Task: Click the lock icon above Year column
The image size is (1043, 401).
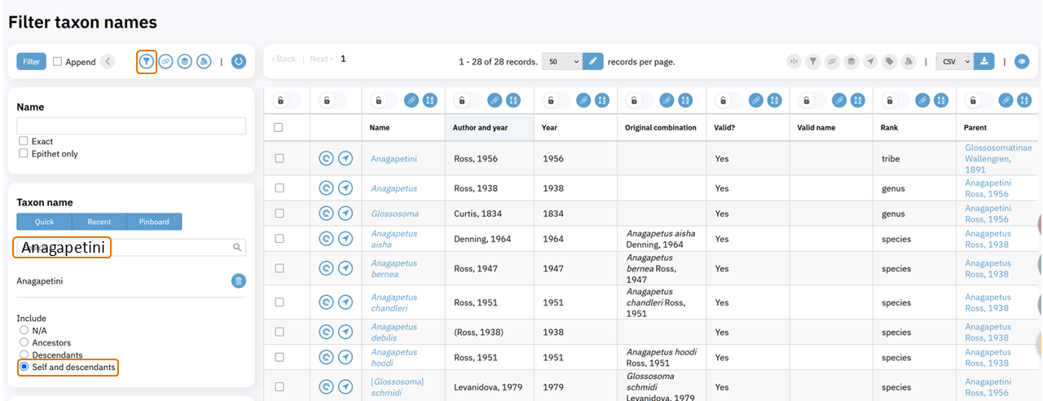Action: (x=550, y=100)
